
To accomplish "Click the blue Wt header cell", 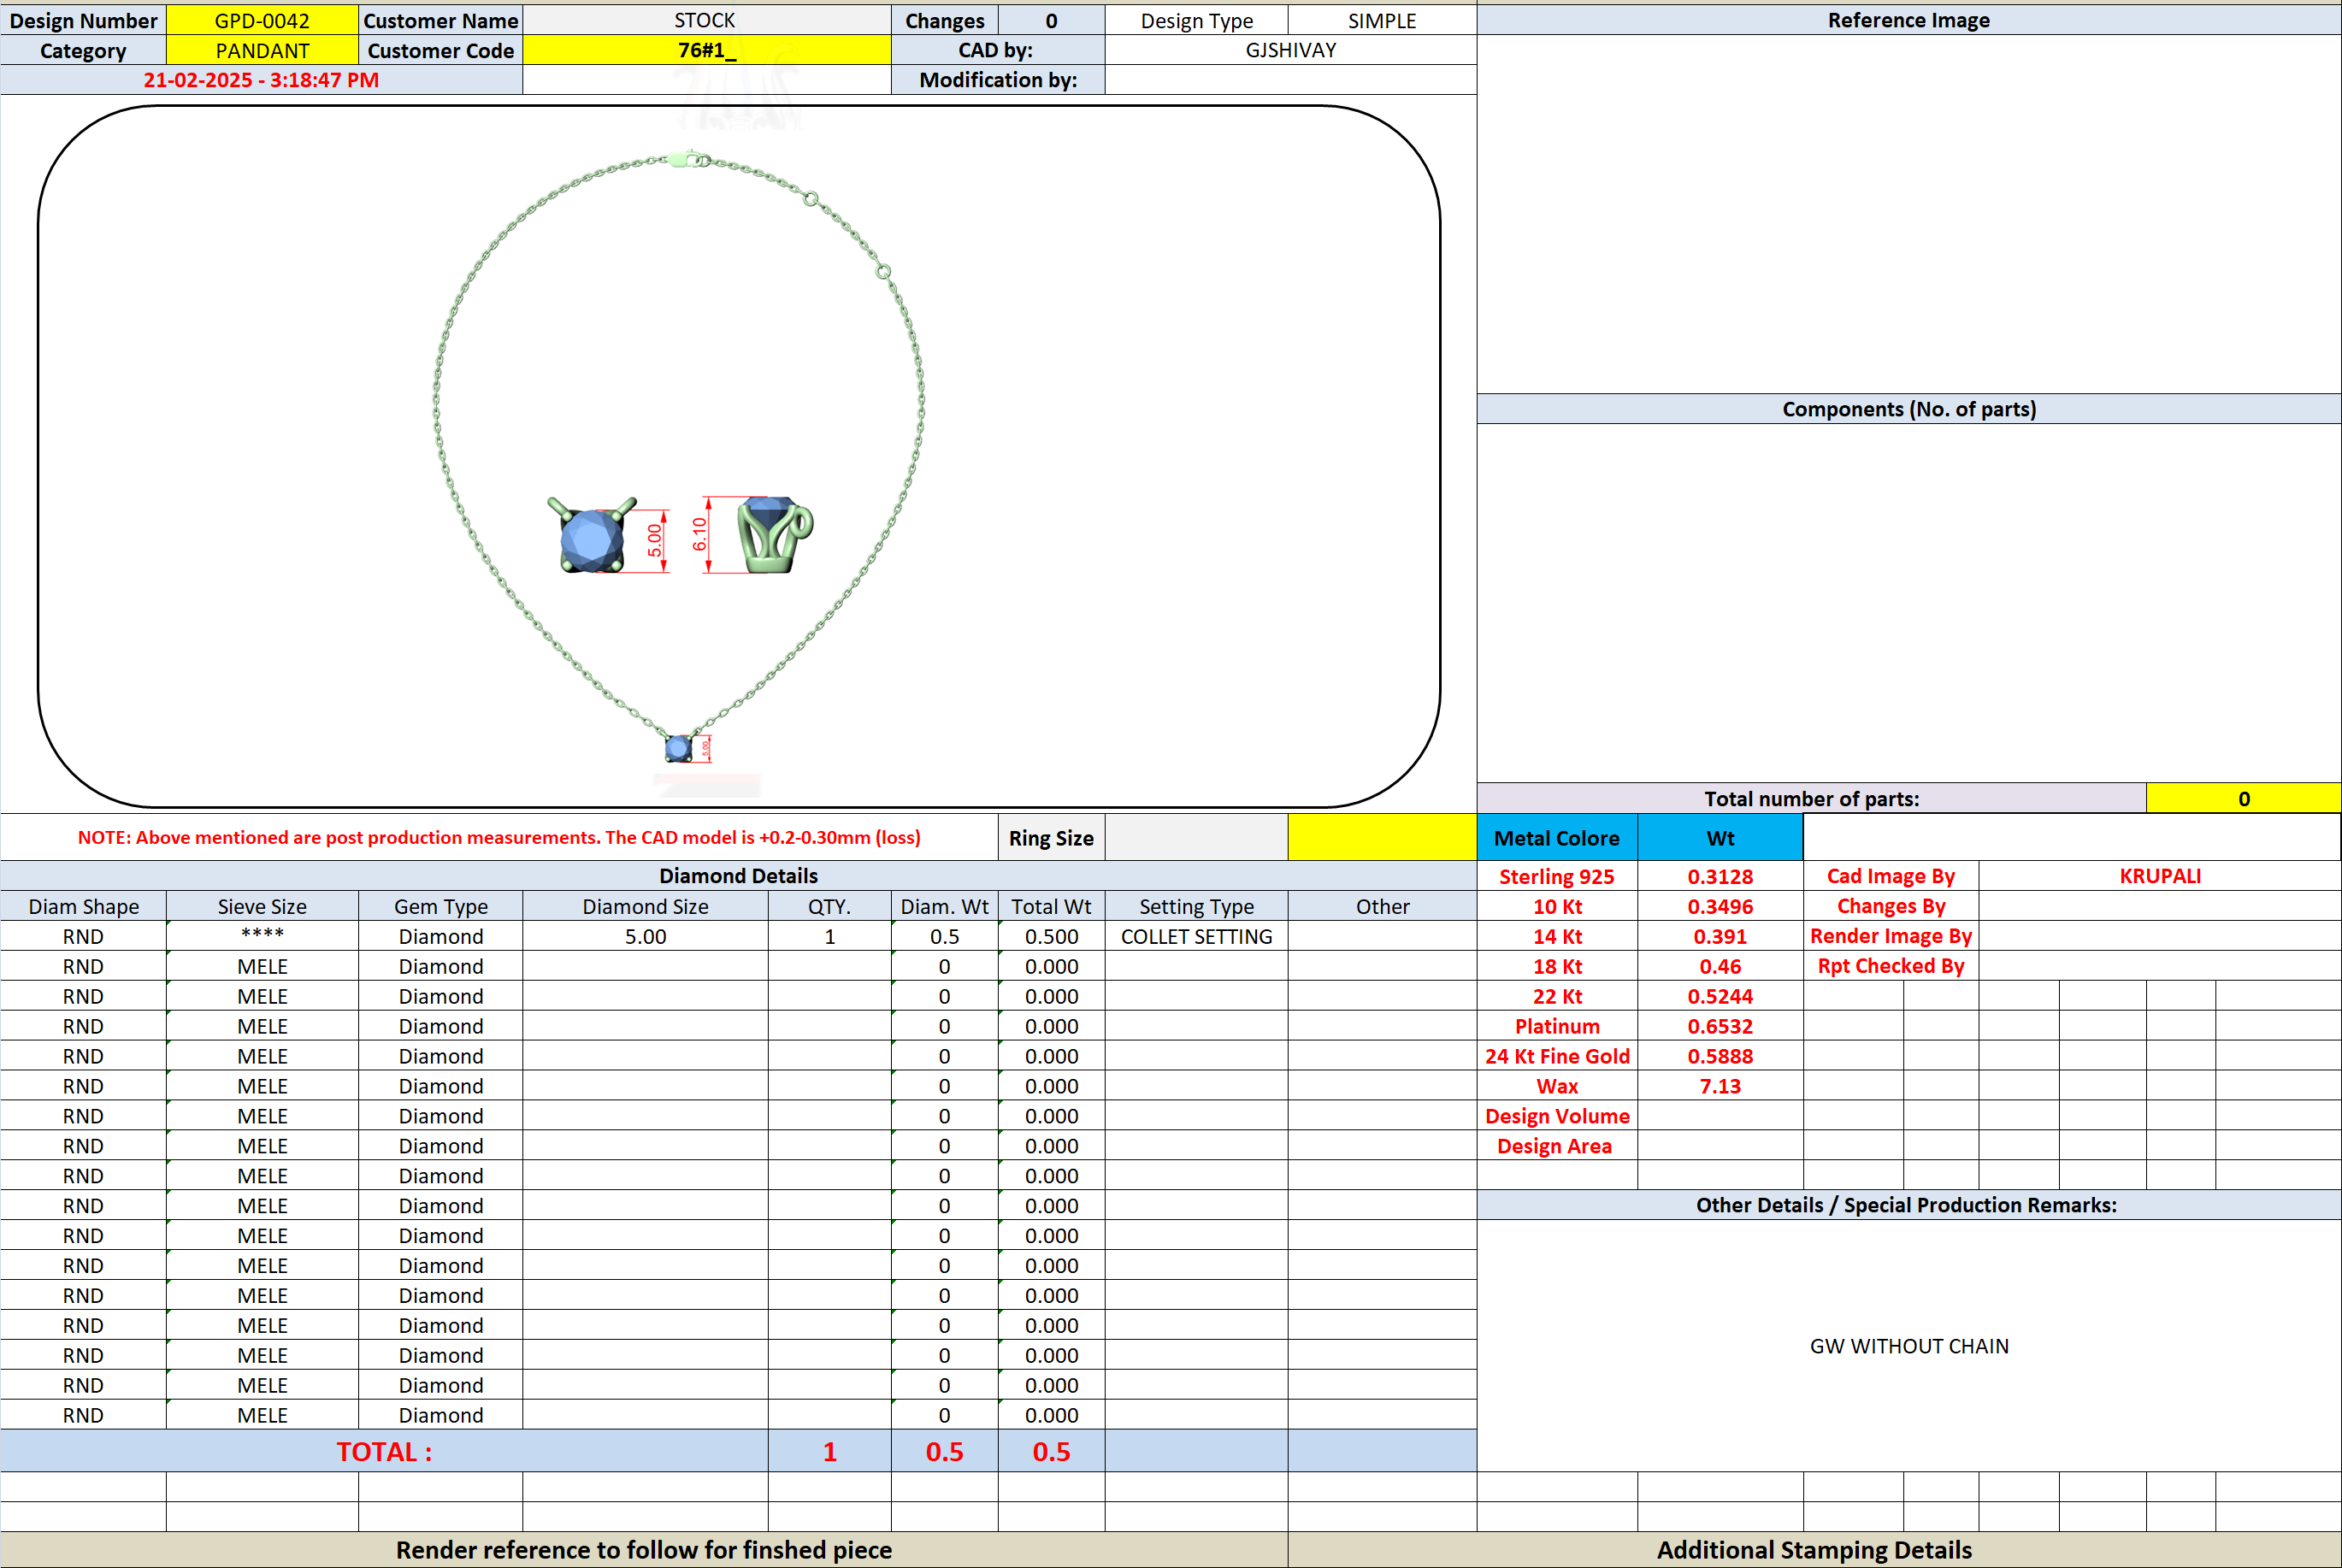I will 1720,838.
